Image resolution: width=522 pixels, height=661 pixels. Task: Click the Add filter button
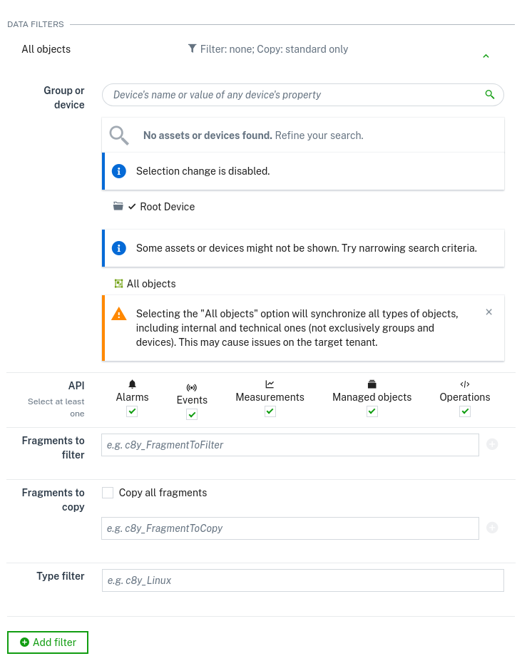[47, 642]
